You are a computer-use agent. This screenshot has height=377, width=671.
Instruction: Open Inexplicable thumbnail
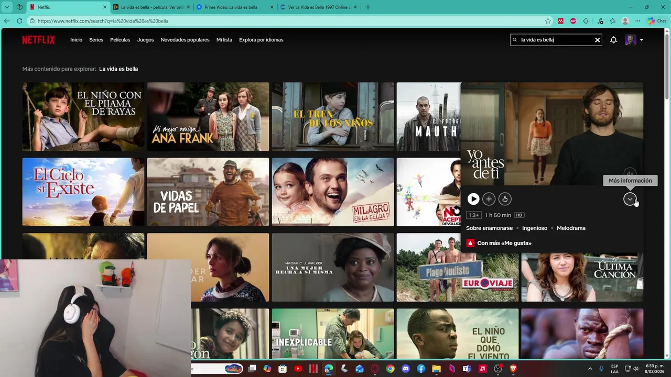pos(333,334)
